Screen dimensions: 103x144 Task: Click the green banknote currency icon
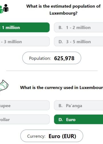4,85
